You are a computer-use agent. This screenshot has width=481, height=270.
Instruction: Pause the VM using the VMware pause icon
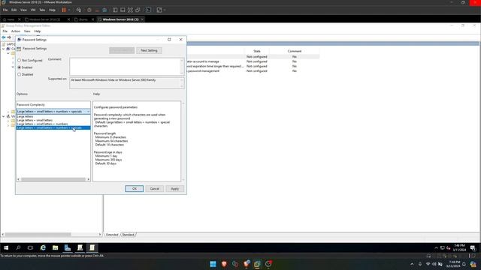pos(64,10)
